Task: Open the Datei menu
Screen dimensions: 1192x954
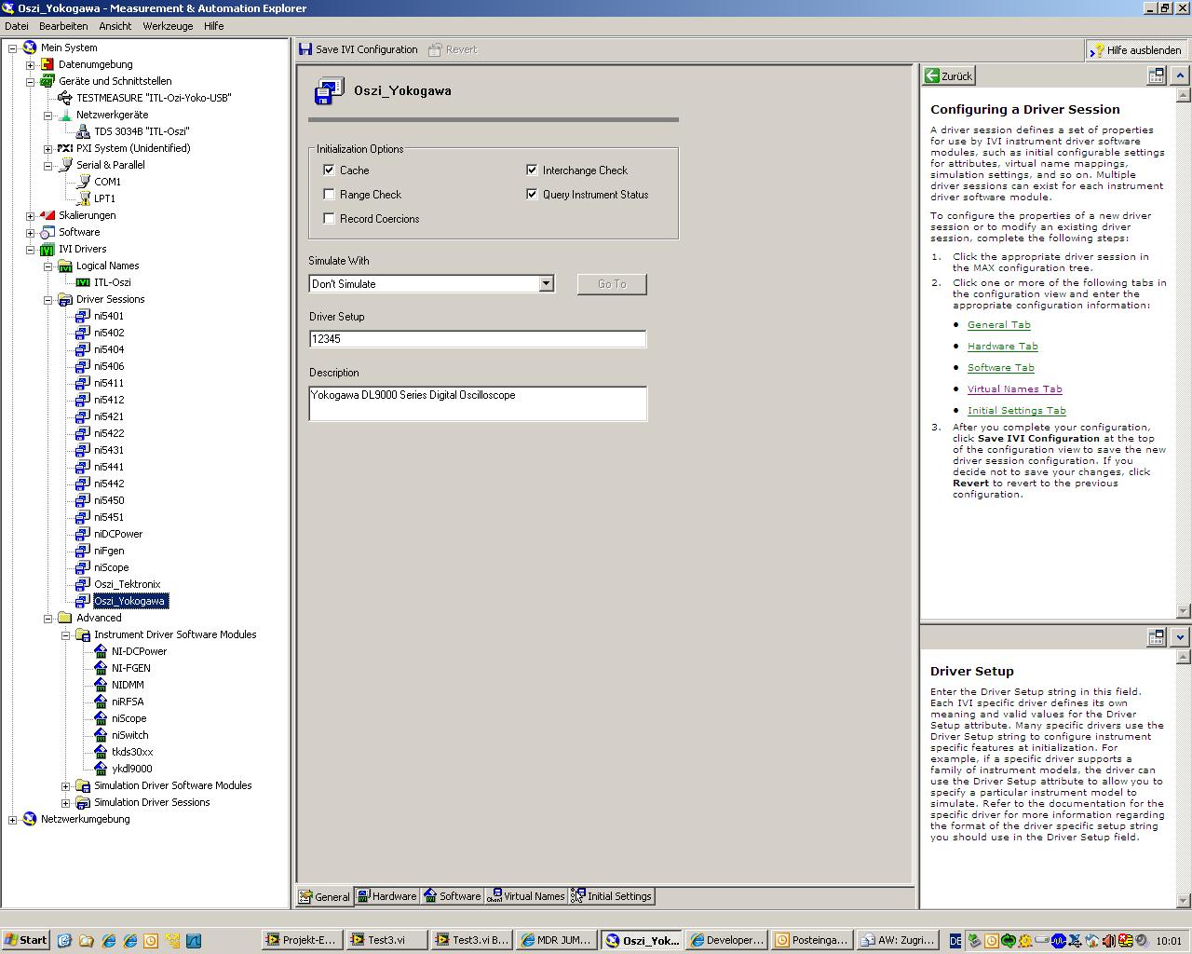Action: pyautogui.click(x=17, y=26)
